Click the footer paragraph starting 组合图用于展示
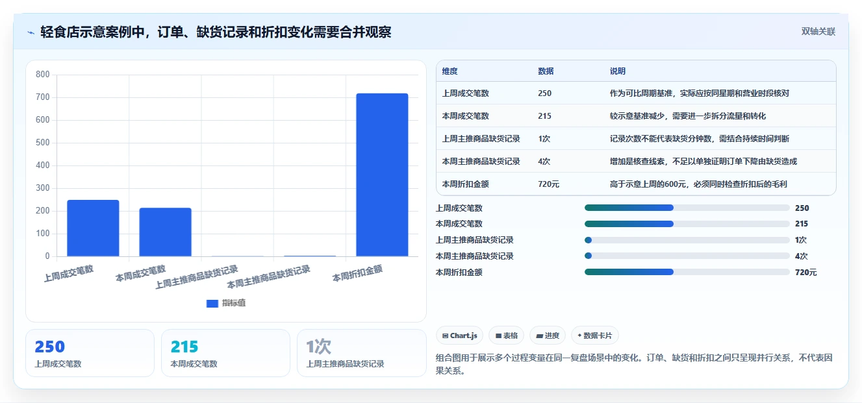This screenshot has width=862, height=403. 633,364
